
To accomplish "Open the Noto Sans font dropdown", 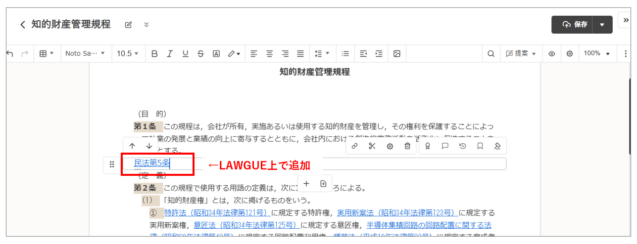I will coord(85,54).
